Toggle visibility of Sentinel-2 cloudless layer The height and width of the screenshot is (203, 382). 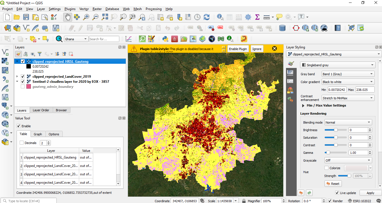(x=23, y=82)
